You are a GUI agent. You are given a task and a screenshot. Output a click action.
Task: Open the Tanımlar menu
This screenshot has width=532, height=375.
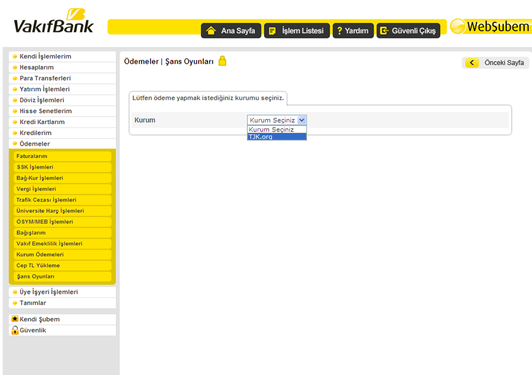click(62, 303)
